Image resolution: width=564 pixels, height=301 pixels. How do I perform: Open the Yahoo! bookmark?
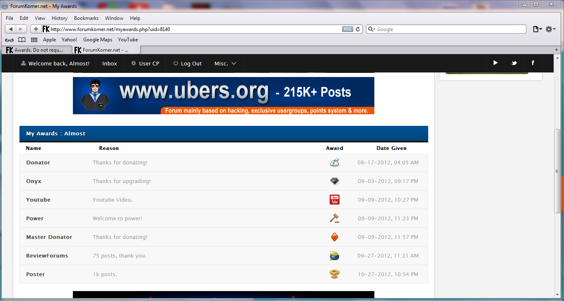[x=70, y=40]
